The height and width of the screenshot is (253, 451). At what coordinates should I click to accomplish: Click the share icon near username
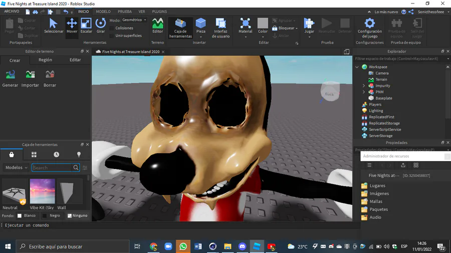pos(411,12)
